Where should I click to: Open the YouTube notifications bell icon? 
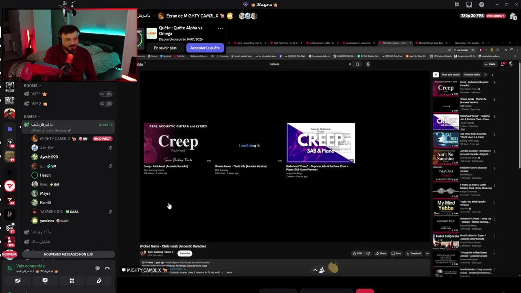tap(503, 64)
